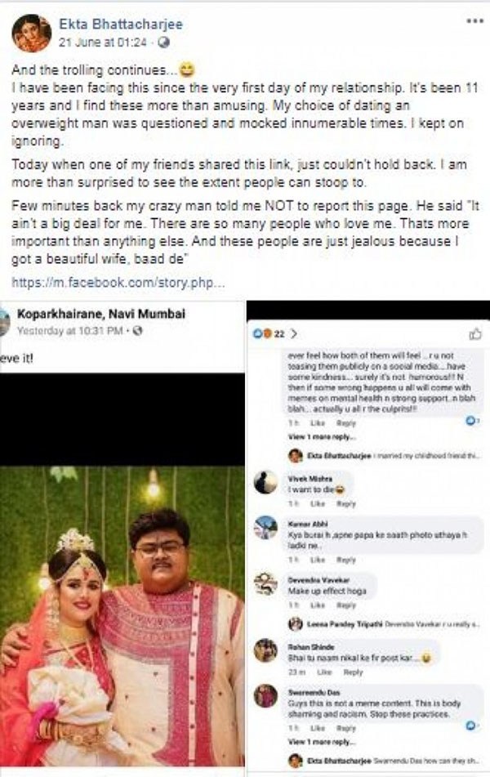
Task: Click Ekta Bhattacharjee's profile picture at top
Action: tap(31, 33)
